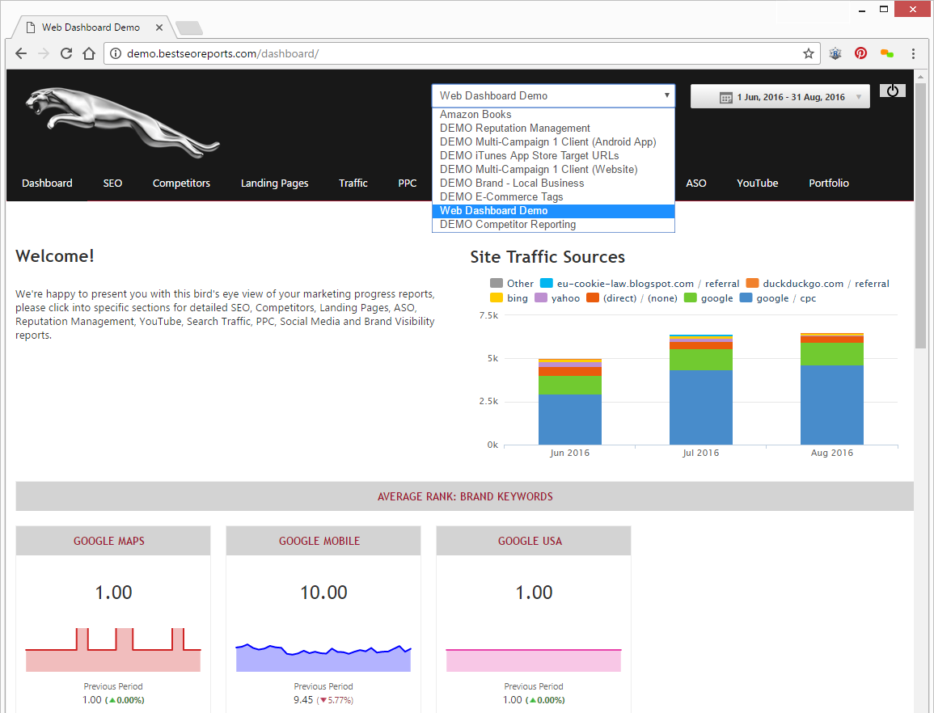
Task: Open the date range picker dropdown
Action: [780, 97]
